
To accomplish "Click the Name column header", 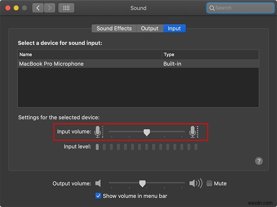I will tap(90, 54).
